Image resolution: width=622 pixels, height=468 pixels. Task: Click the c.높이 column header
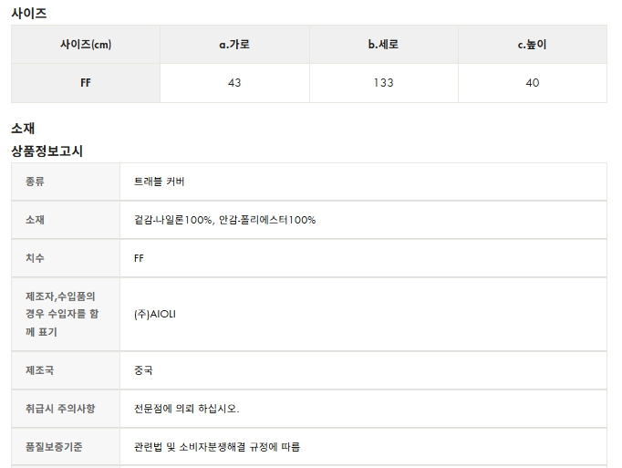(533, 44)
